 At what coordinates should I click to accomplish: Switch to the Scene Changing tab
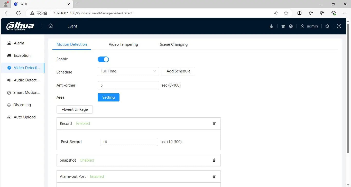[174, 44]
